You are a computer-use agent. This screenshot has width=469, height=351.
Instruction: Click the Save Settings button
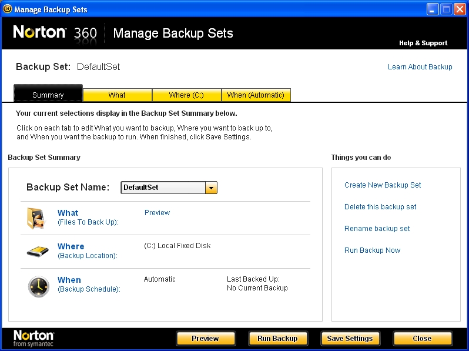point(350,339)
